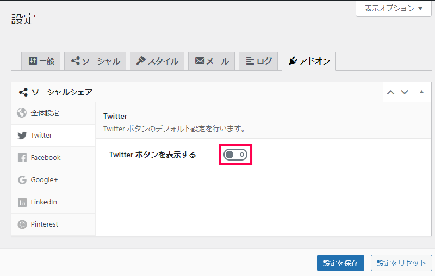435x276 pixels.
Task: Switch to the ログ tab
Action: pyautogui.click(x=258, y=61)
